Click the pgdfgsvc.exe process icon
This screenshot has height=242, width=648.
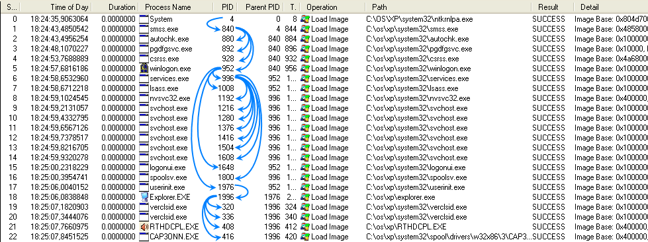click(x=144, y=49)
